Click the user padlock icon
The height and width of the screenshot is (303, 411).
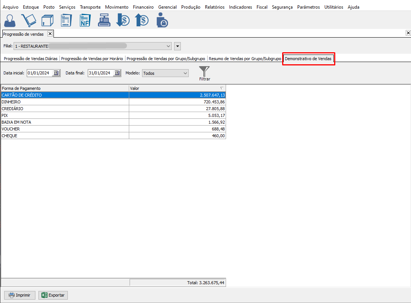pyautogui.click(x=162, y=20)
